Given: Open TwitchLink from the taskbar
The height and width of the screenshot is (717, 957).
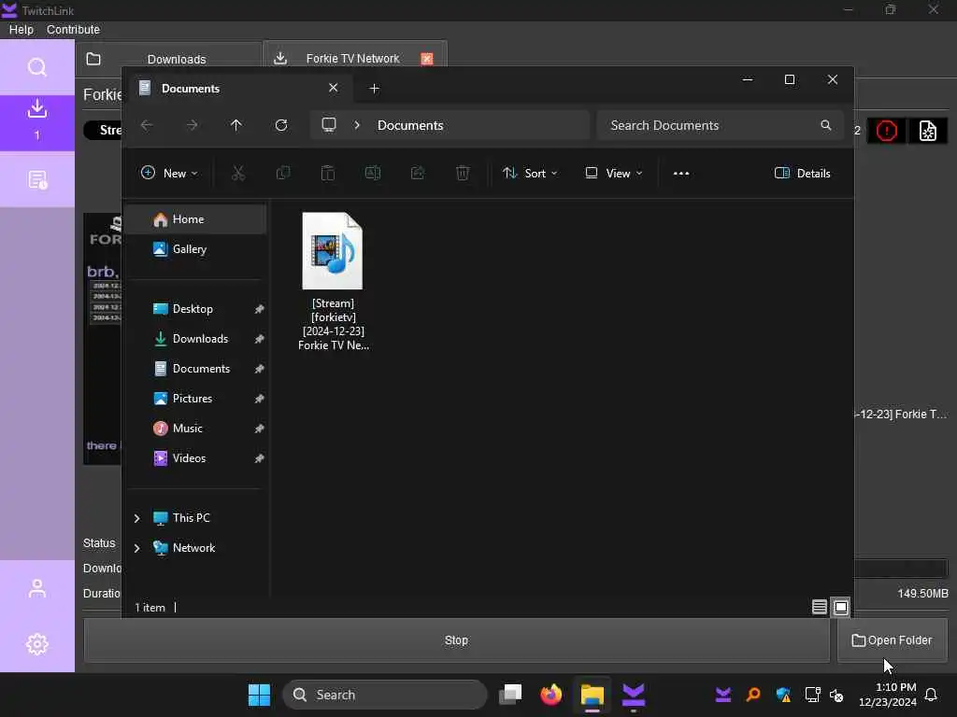Looking at the screenshot, I should tap(633, 695).
